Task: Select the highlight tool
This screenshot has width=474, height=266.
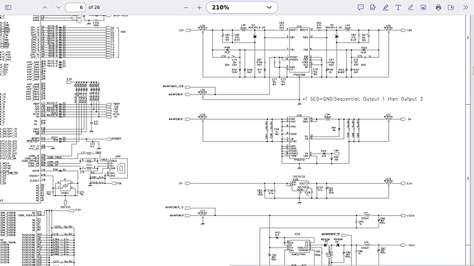Action: (x=385, y=8)
